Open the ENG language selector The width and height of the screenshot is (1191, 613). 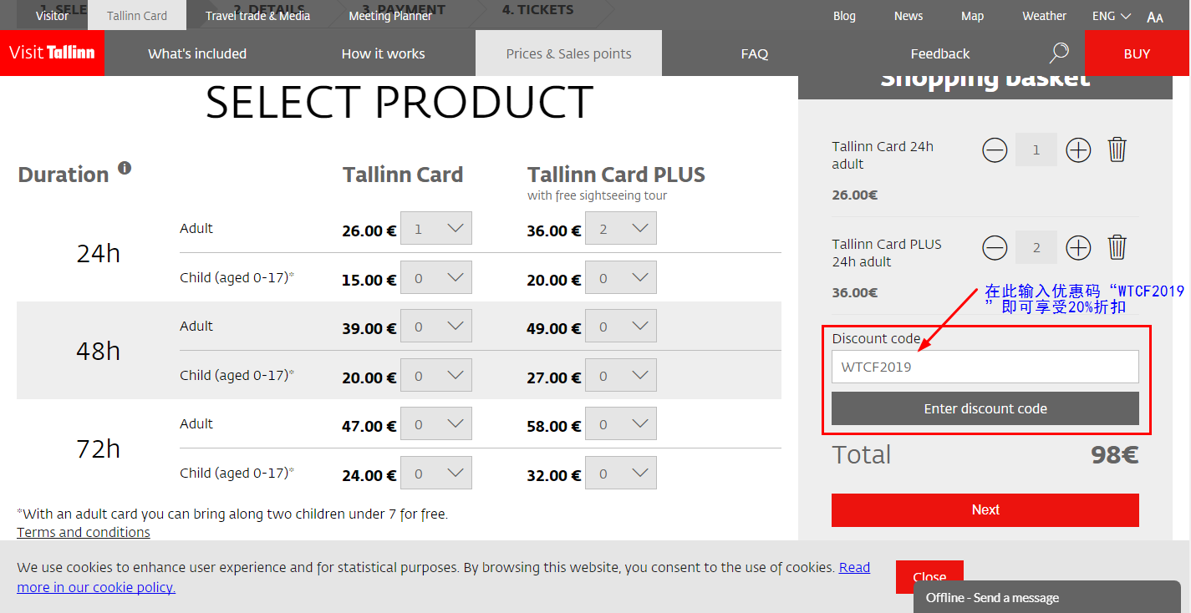[1112, 16]
